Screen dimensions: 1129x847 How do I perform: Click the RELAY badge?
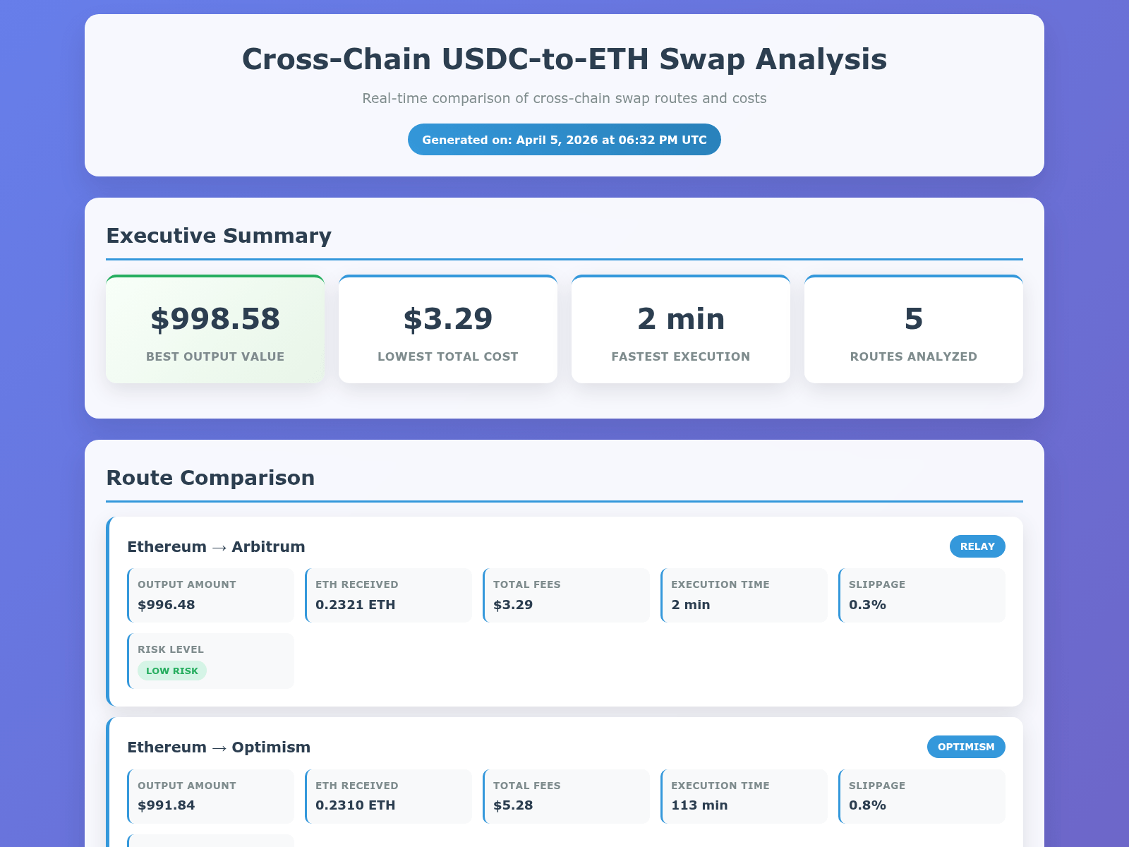coord(977,546)
